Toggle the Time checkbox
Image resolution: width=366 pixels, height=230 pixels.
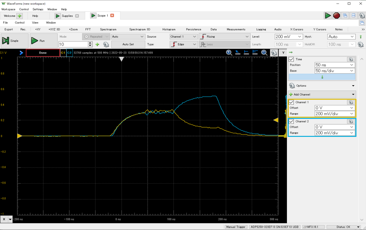pyautogui.click(x=292, y=59)
